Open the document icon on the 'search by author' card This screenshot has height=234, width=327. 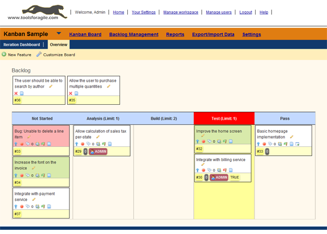(21, 94)
